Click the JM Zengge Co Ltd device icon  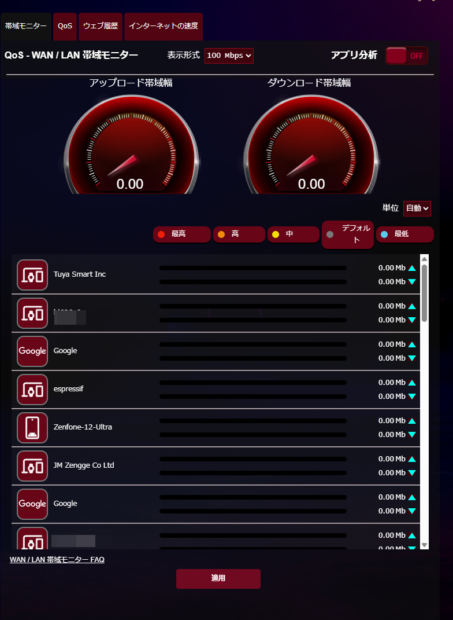coord(32,466)
